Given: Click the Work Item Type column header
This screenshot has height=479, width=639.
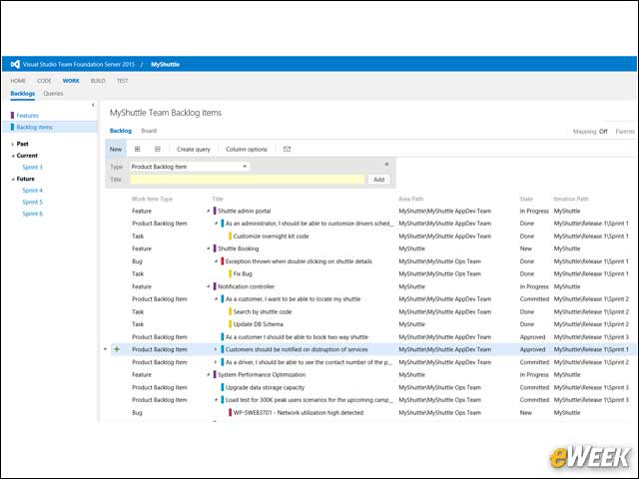Looking at the screenshot, I should coord(152,199).
